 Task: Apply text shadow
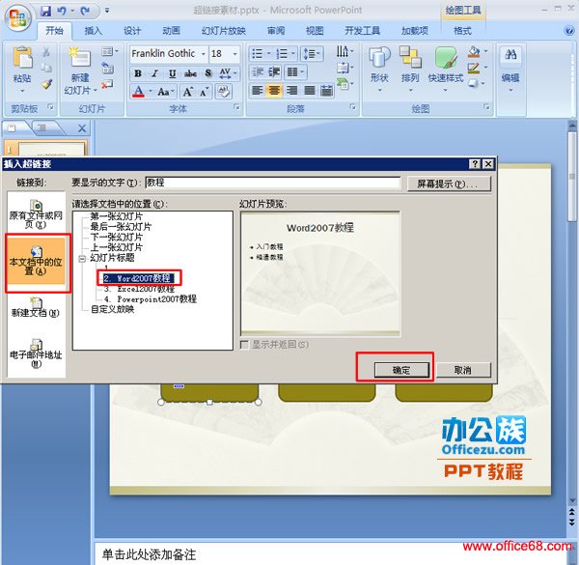click(208, 73)
